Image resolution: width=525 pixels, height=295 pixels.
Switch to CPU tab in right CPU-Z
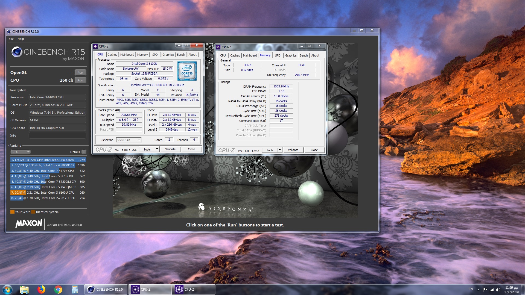[x=223, y=55]
